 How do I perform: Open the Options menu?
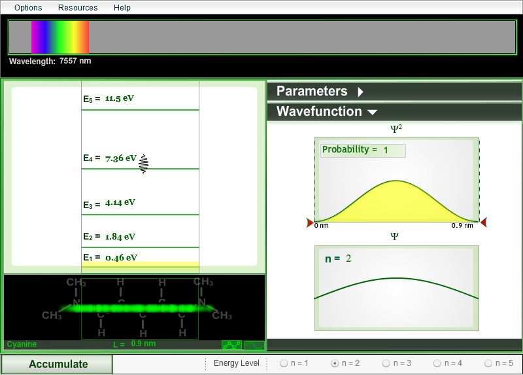coord(28,8)
